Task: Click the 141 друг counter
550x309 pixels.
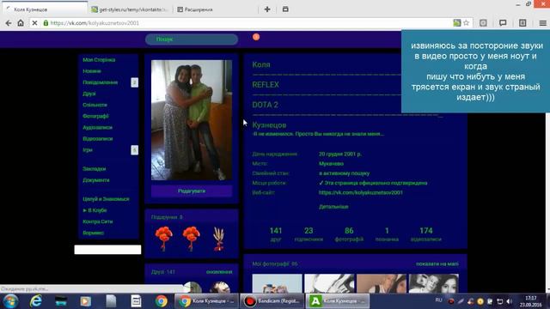Action: click(276, 234)
